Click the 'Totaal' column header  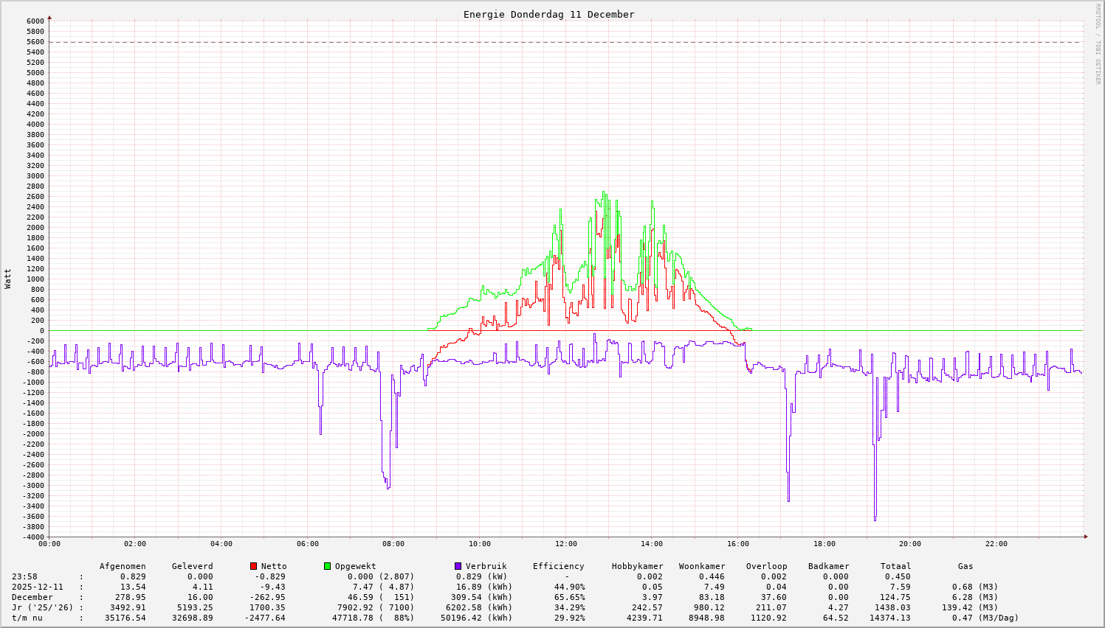point(895,566)
